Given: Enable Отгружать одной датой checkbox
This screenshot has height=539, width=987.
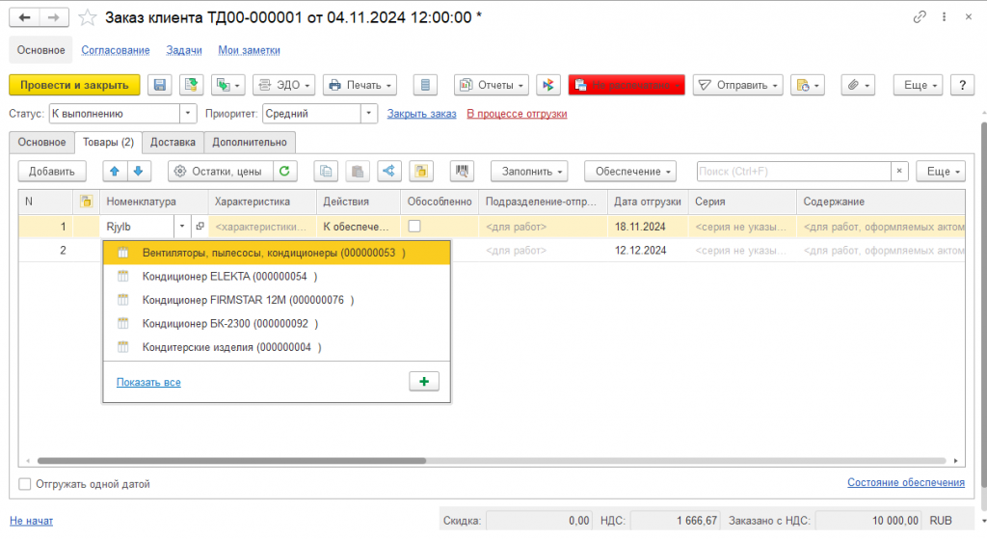Looking at the screenshot, I should coord(24,484).
